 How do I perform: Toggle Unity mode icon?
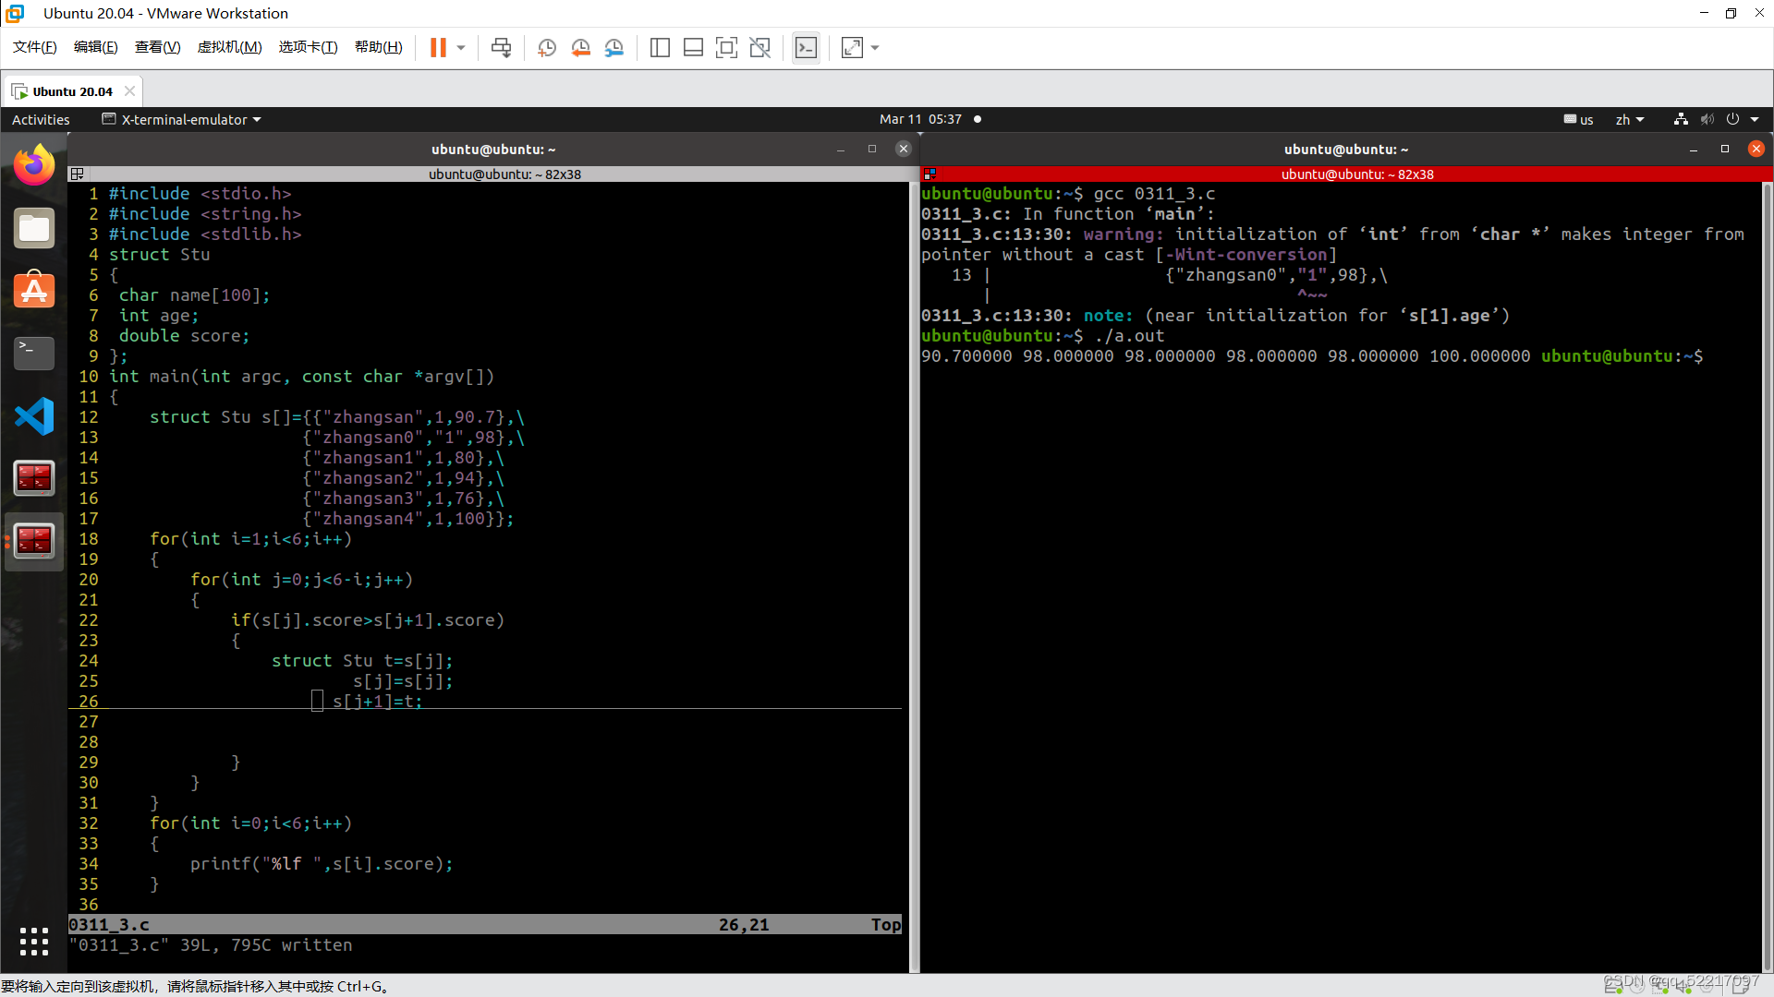coord(759,48)
